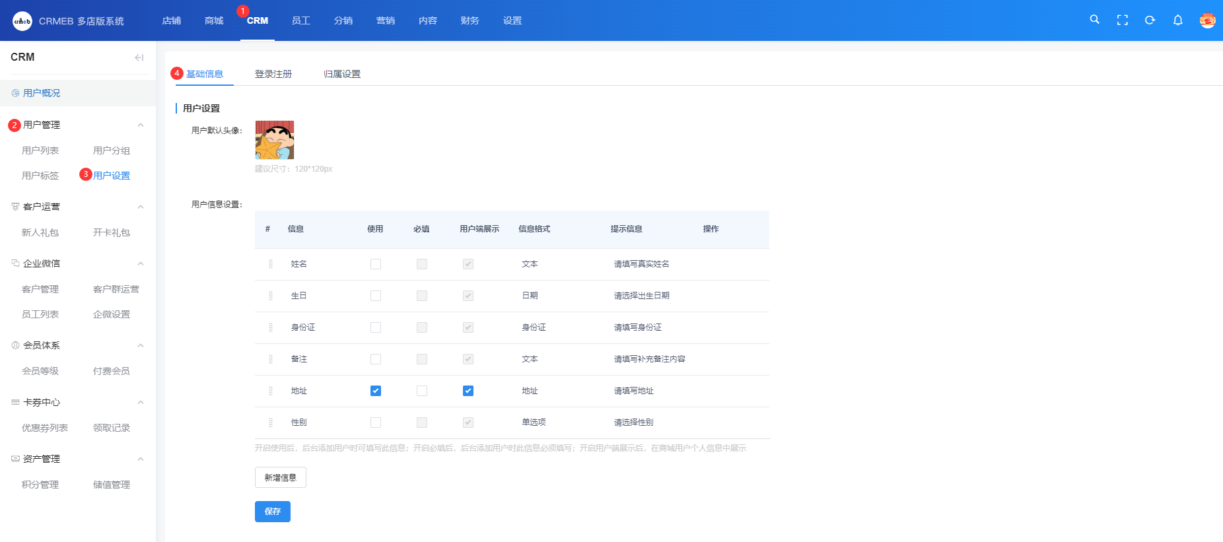1223x542 pixels.
Task: Check the 使用 checkbox for 生日
Action: click(x=376, y=296)
